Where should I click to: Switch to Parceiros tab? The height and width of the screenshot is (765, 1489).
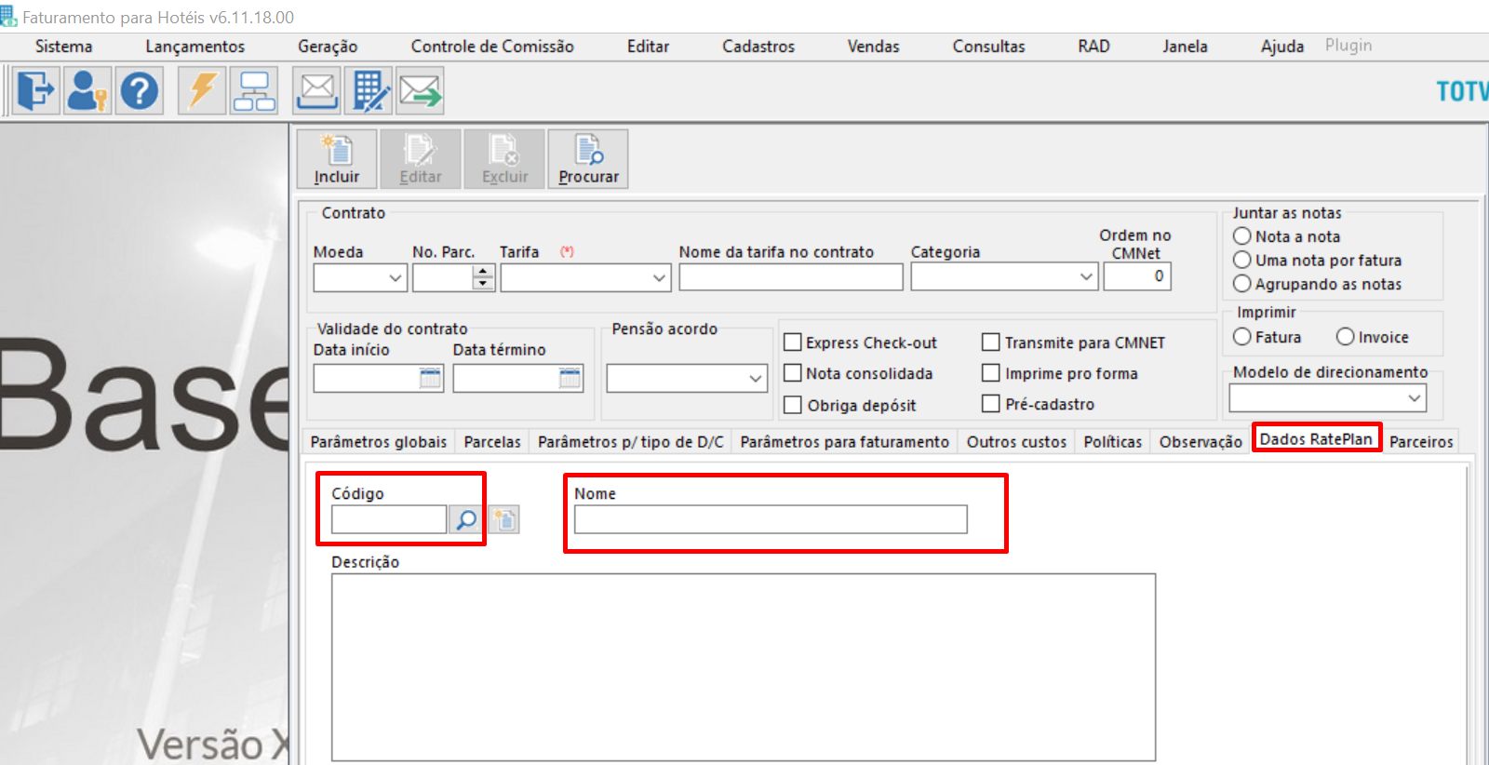(x=1421, y=442)
